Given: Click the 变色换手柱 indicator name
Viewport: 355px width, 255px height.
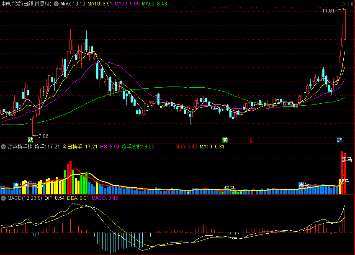Looking at the screenshot, I should pyautogui.click(x=20, y=147).
